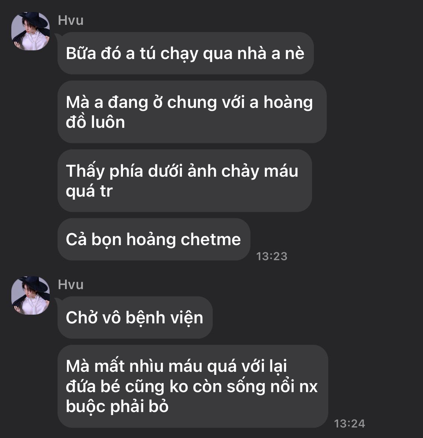The width and height of the screenshot is (423, 438).
Task: Select message starting "Thấy phía dưới ảnh"
Action: pyautogui.click(x=185, y=181)
